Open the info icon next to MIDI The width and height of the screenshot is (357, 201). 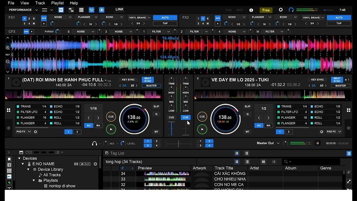click(x=251, y=10)
